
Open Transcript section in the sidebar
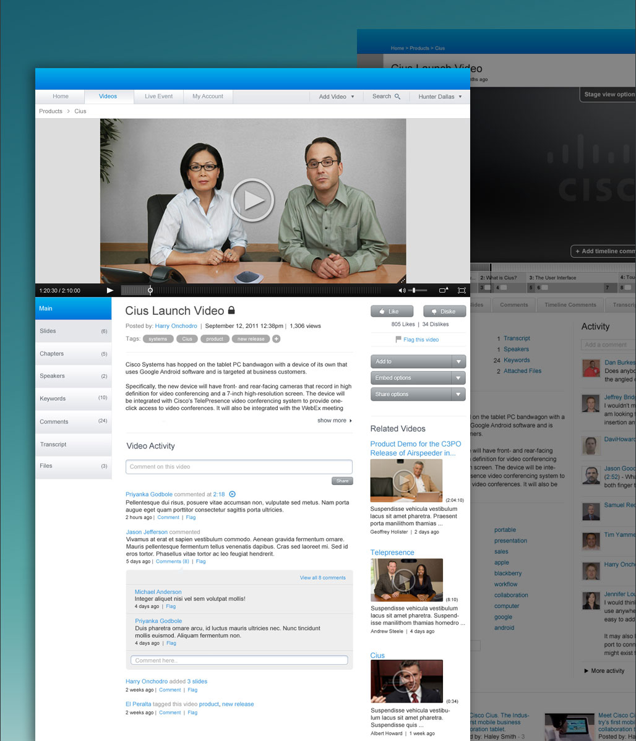73,444
